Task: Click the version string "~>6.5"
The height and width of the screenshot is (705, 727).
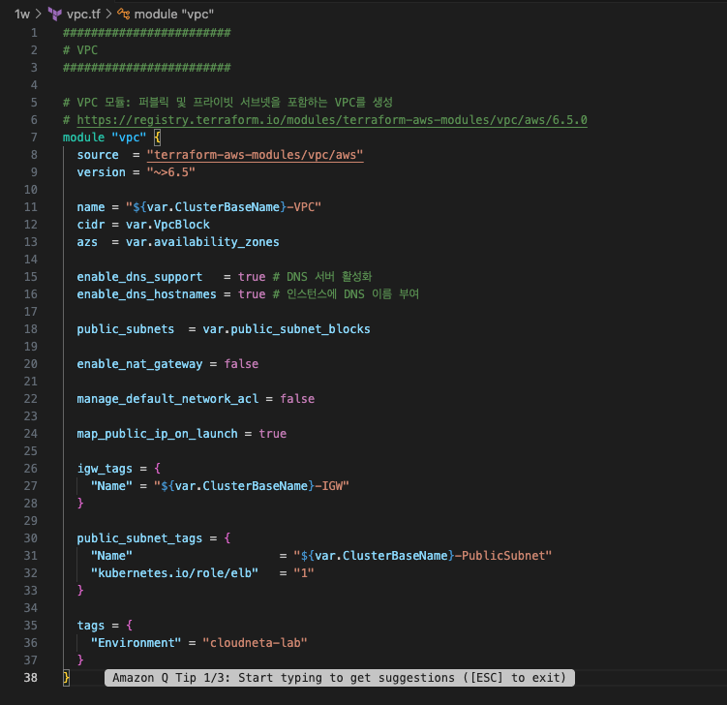Action: [x=171, y=172]
